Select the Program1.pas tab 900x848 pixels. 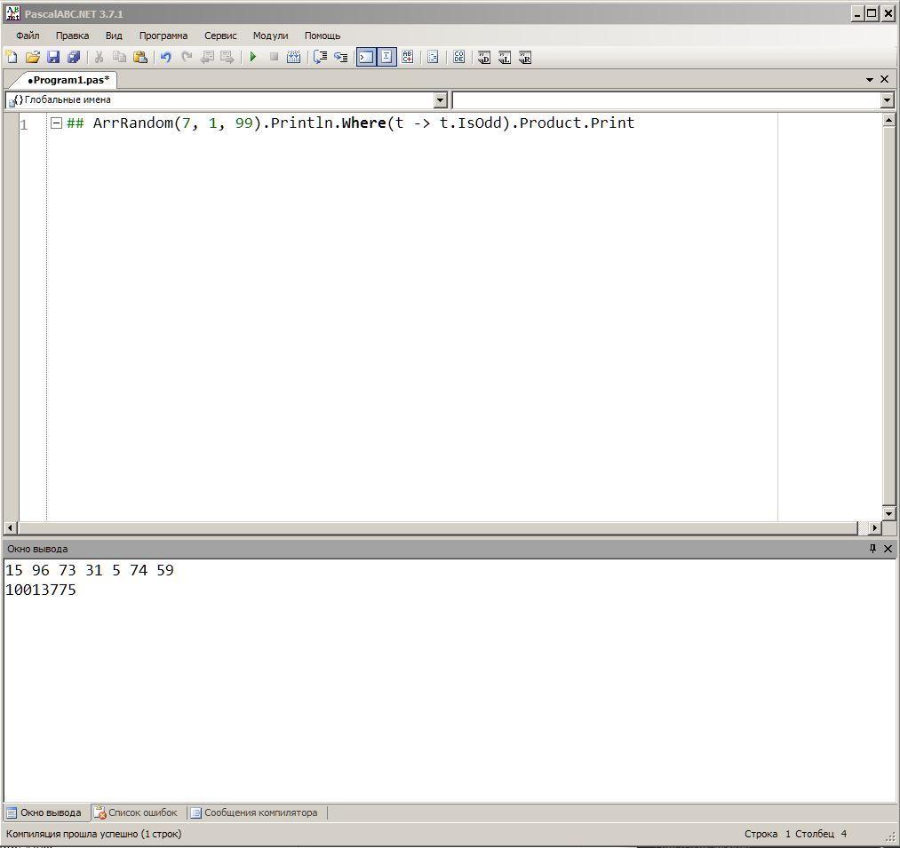pyautogui.click(x=68, y=80)
